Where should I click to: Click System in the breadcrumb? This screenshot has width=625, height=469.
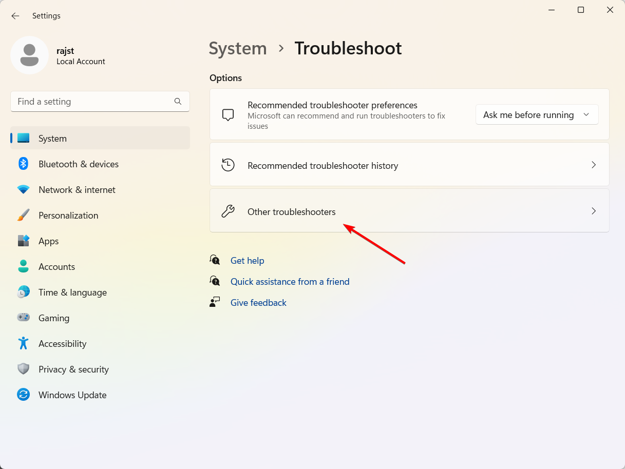(x=238, y=48)
